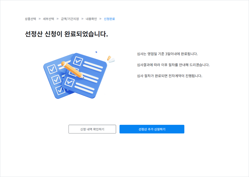
Task: Click the bottom checkmark box on the front checklist sheet
Action: click(69, 82)
